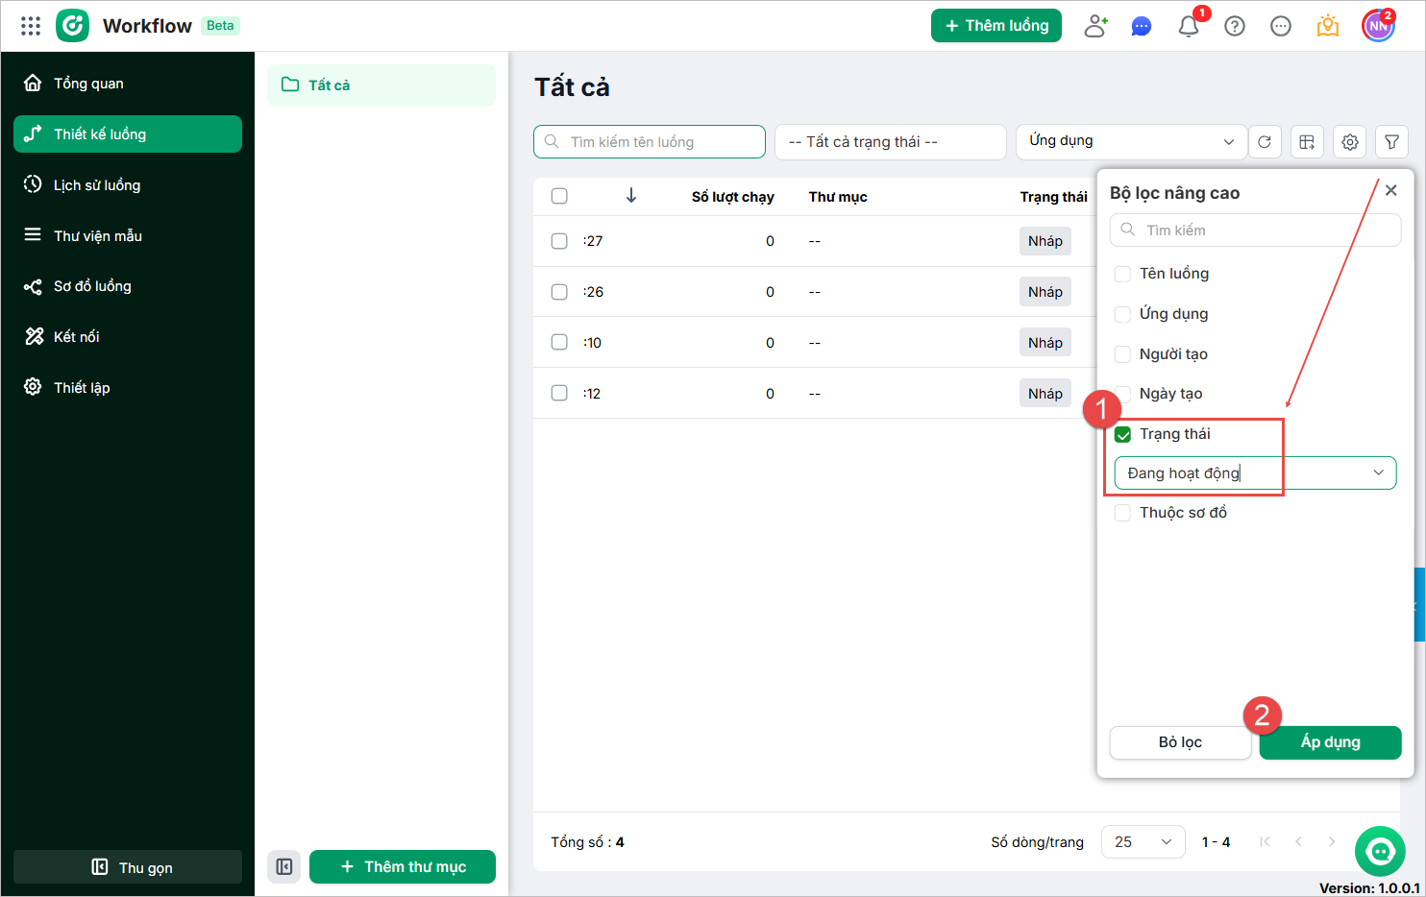Open Thư viện mẫu in sidebar
This screenshot has width=1426, height=897.
[98, 235]
